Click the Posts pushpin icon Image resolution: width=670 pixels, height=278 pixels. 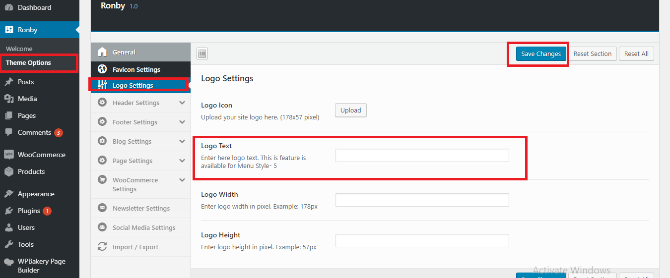[9, 82]
